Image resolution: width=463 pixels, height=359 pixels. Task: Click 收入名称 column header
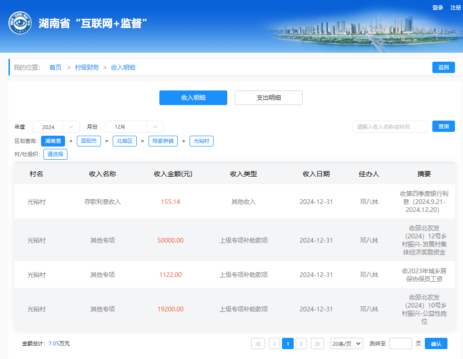102,174
